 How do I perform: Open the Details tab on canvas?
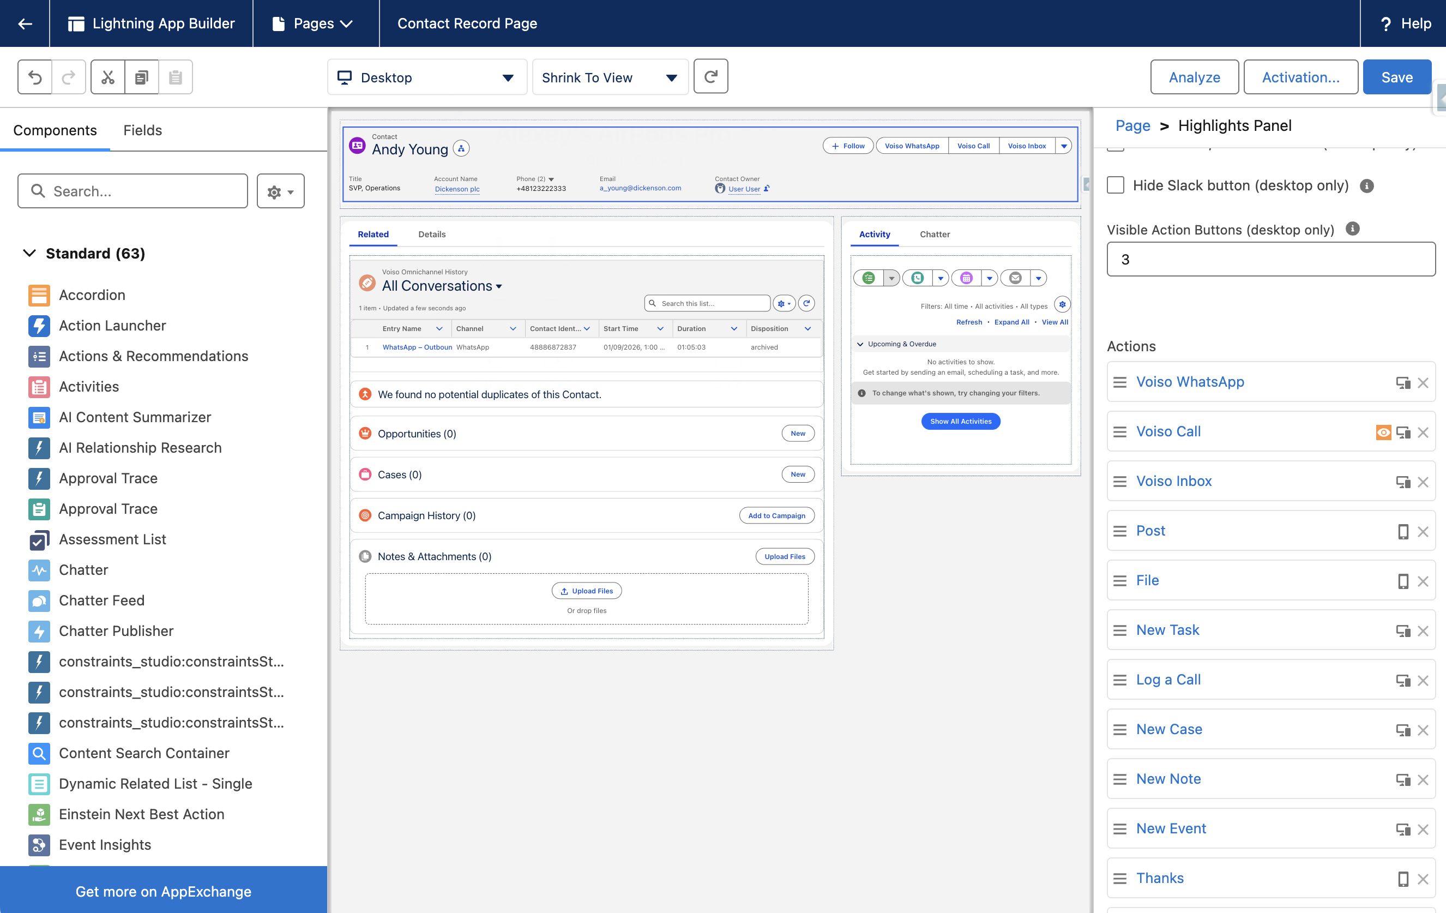pyautogui.click(x=432, y=235)
